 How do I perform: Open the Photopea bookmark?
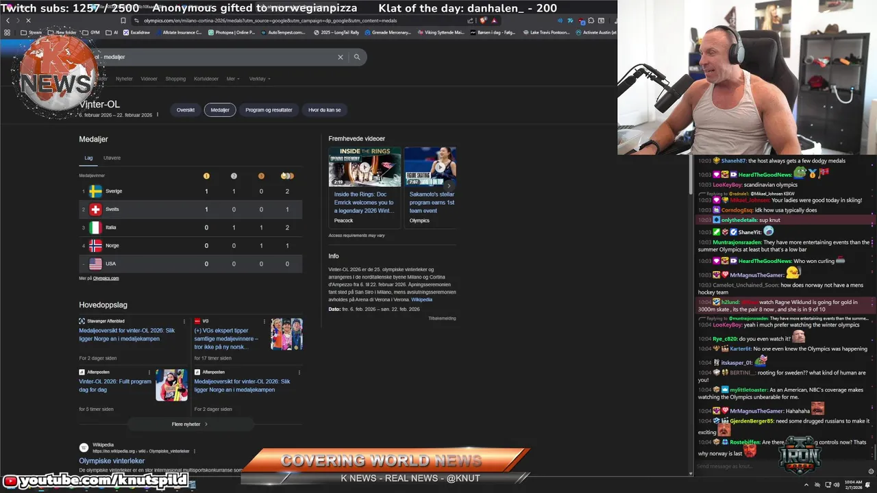tap(232, 32)
